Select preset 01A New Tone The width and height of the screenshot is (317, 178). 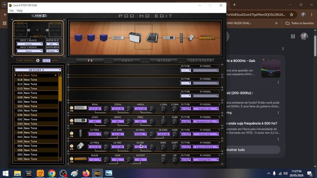[37, 75]
